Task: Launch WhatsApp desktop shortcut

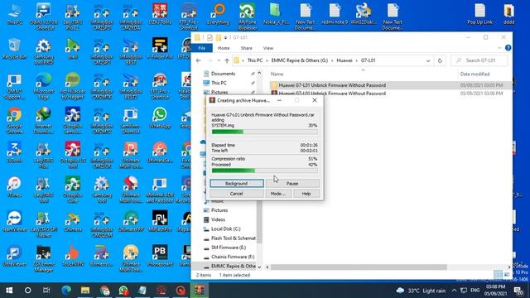Action: (160, 118)
